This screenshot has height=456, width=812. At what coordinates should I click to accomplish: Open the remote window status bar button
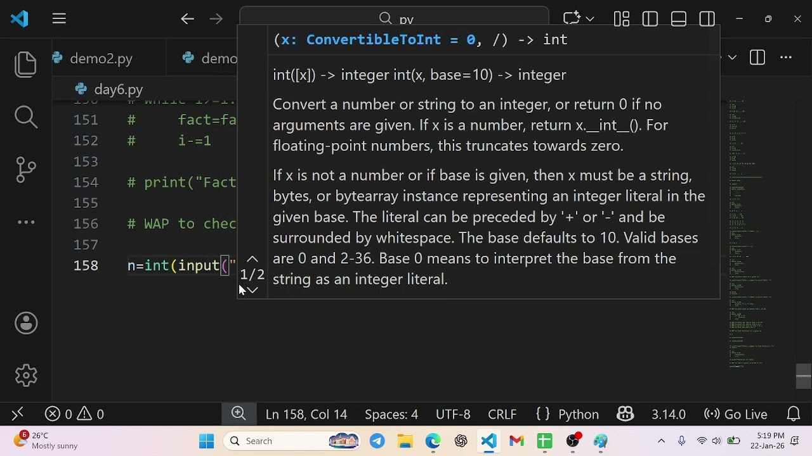point(17,414)
